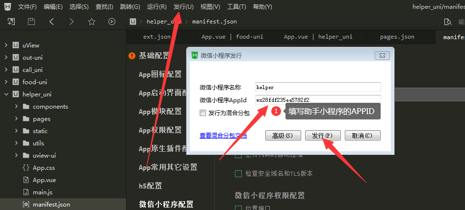Open the 编辑(E) menu

(53, 6)
